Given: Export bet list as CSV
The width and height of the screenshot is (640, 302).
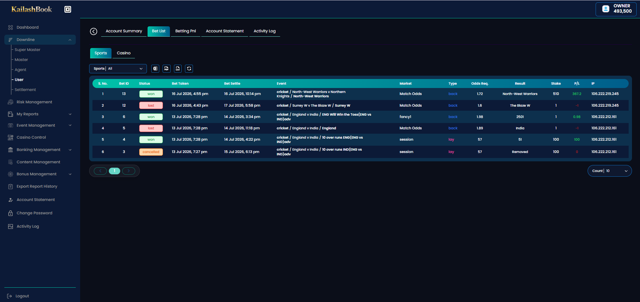Looking at the screenshot, I should point(178,69).
